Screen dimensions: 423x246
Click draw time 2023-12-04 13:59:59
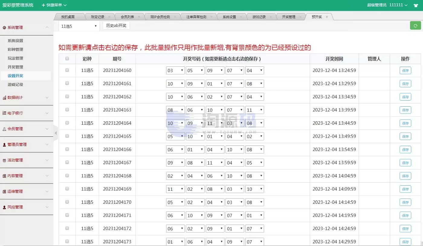(334, 162)
